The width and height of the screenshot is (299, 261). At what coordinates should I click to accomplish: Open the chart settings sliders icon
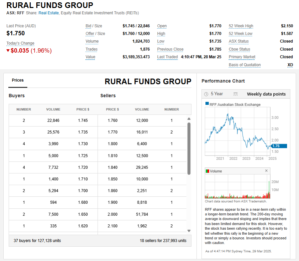pyautogui.click(x=236, y=94)
